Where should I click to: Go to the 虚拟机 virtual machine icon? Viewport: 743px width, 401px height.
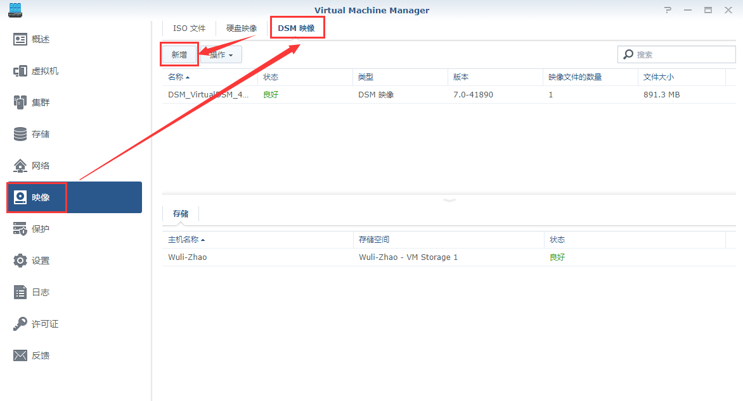(20, 71)
